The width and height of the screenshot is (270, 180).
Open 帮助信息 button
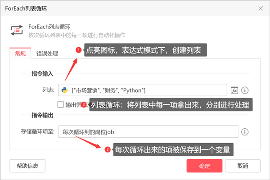coord(27,166)
